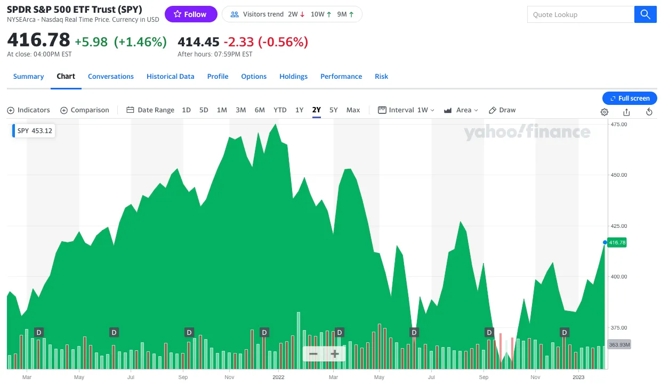Click the Visitors trend pill

click(x=292, y=14)
